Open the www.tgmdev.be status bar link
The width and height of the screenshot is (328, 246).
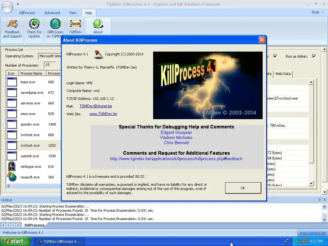pos(313,233)
